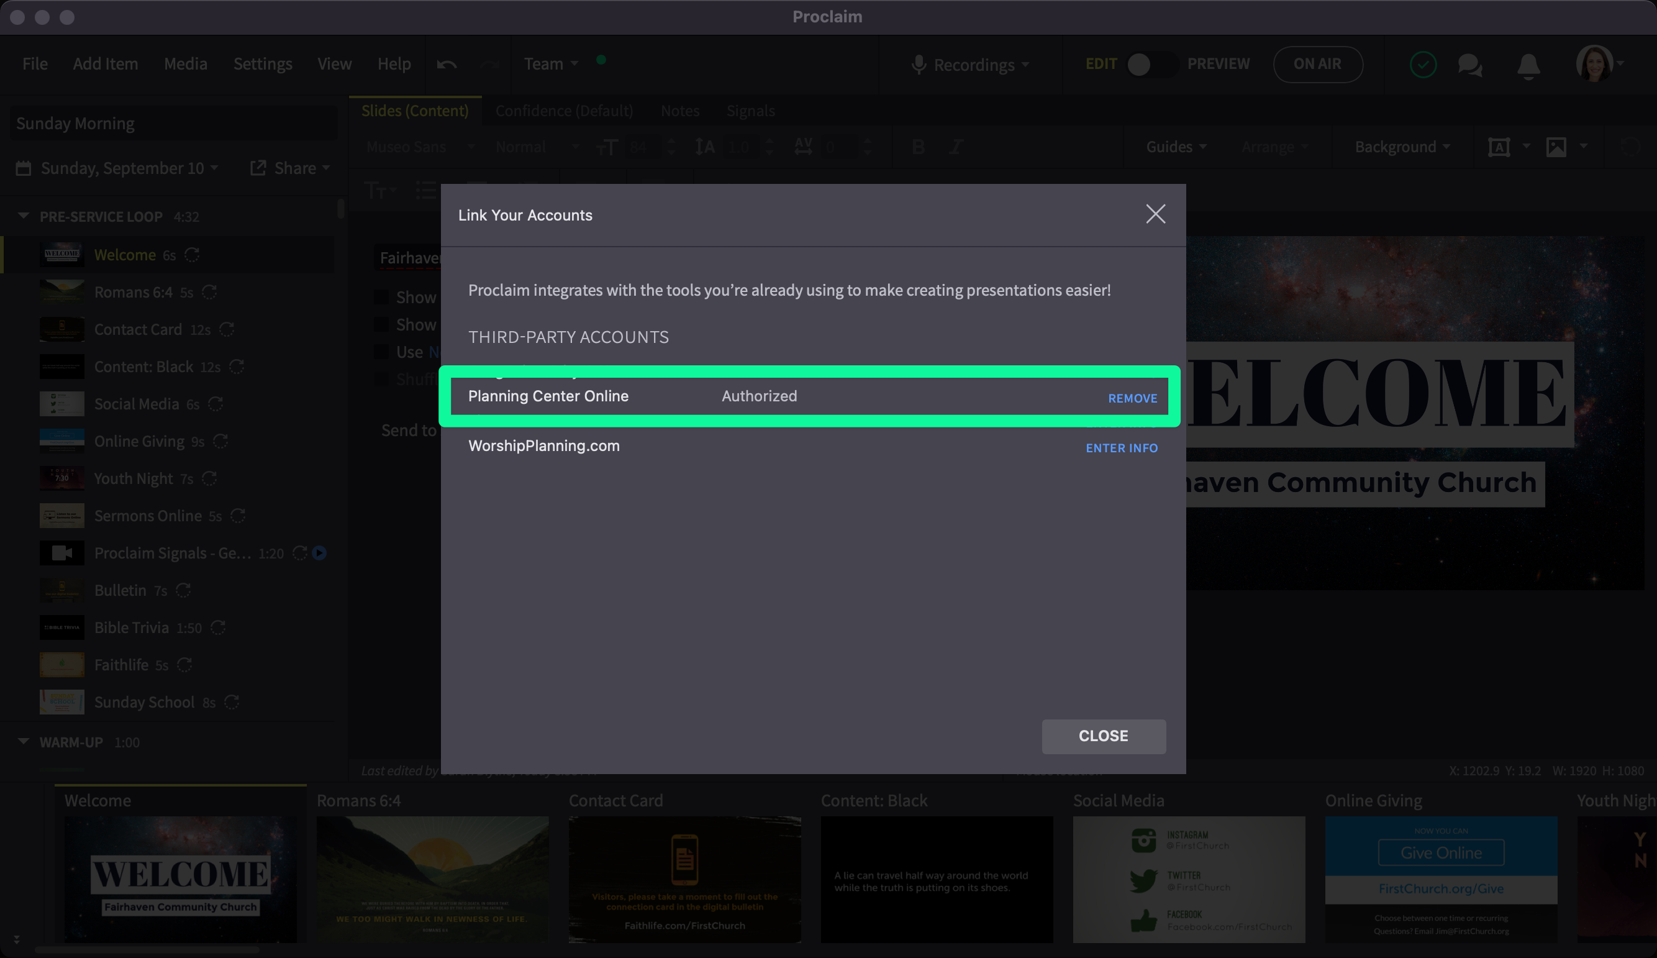Open the chat messages icon
This screenshot has height=958, width=1657.
point(1469,65)
